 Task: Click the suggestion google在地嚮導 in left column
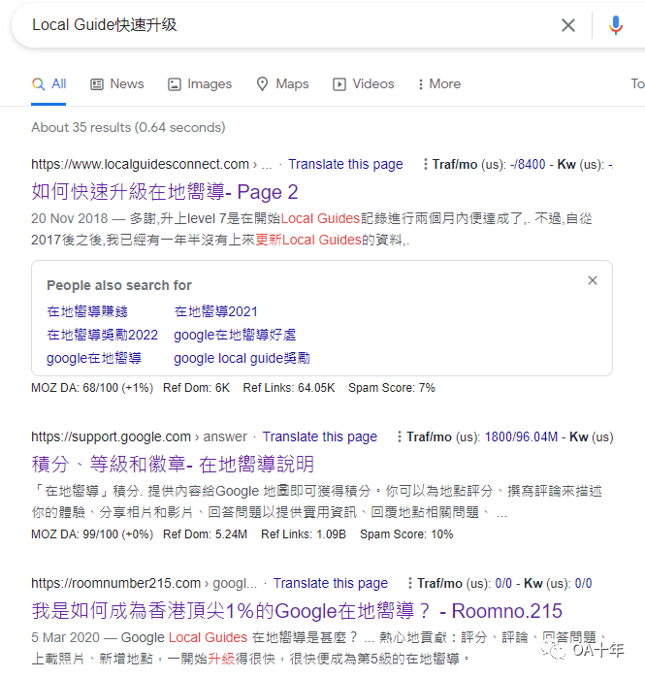[x=94, y=358]
